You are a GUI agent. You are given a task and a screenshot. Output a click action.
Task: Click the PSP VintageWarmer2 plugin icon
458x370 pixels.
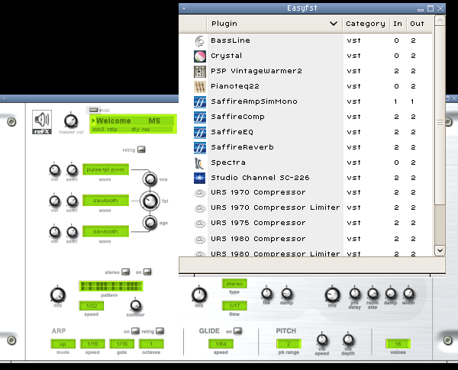[x=200, y=72]
